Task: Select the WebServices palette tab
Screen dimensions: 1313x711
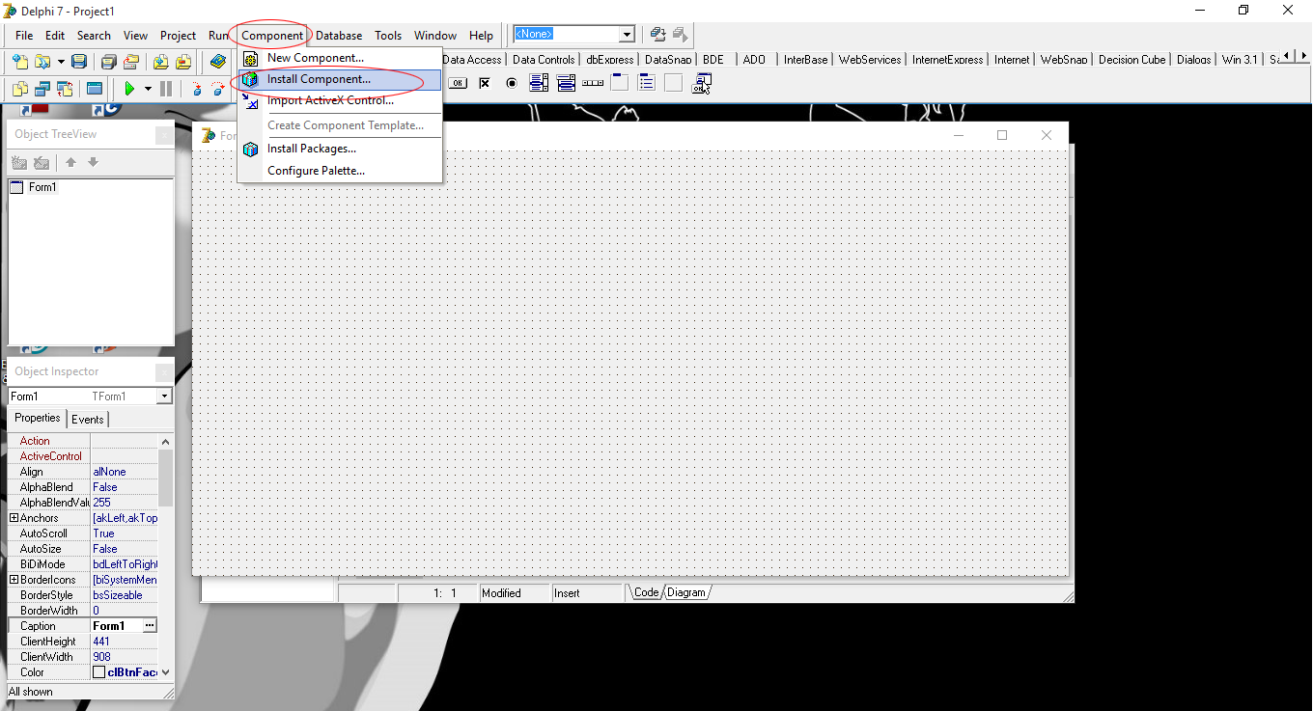Action: tap(870, 60)
